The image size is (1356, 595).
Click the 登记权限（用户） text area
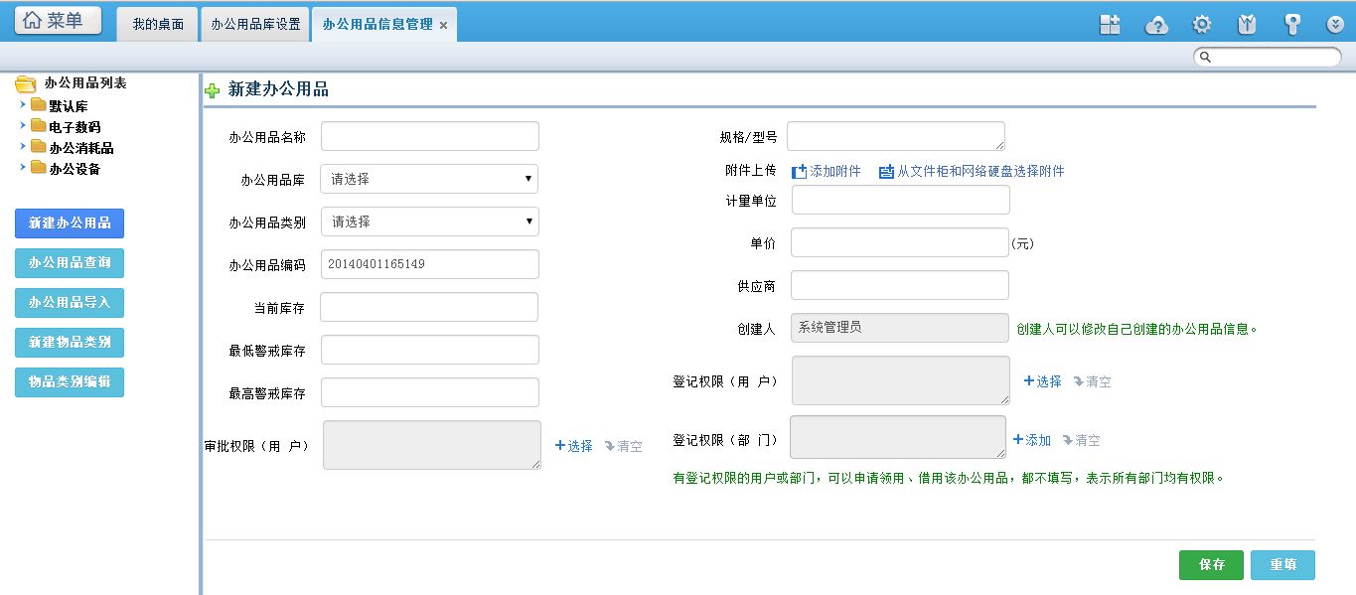click(901, 380)
